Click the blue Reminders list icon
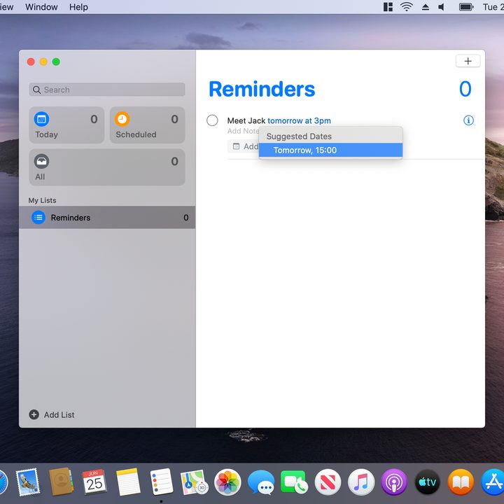Image resolution: width=504 pixels, height=504 pixels. [38, 218]
